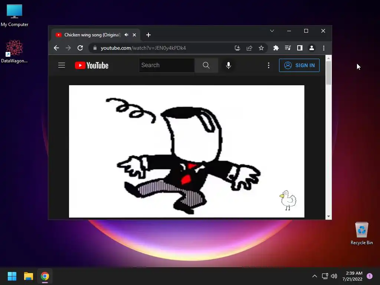Click the padlock site info icon
Viewport: 380px width, 285px height.
pos(95,48)
